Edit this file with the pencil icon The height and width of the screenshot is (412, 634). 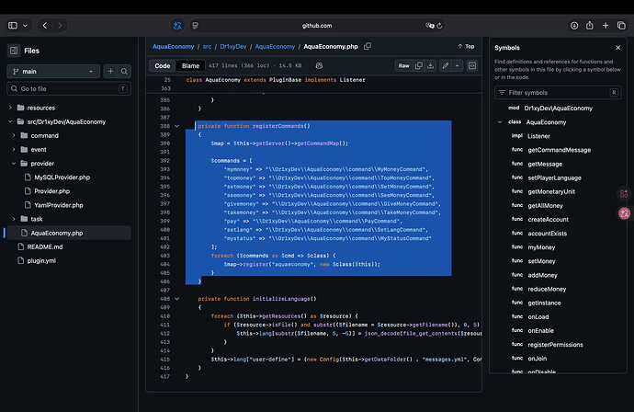pyautogui.click(x=445, y=65)
